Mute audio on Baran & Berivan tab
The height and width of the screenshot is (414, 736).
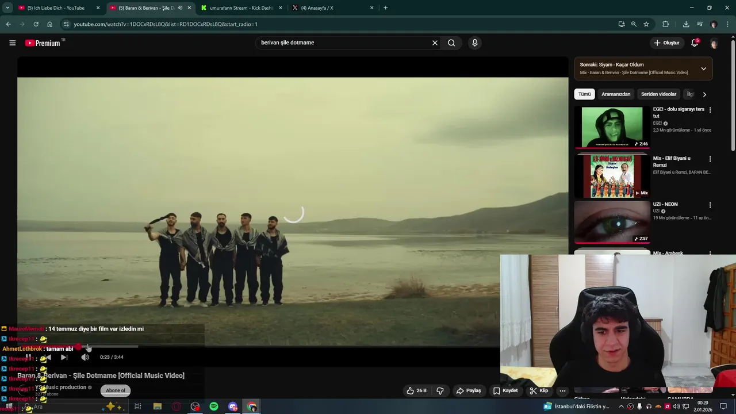pos(180,8)
